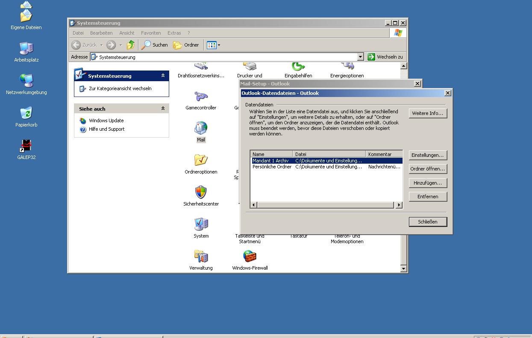Click the Windows Update link icon
Viewport: 532px width, 338px height.
click(x=83, y=121)
